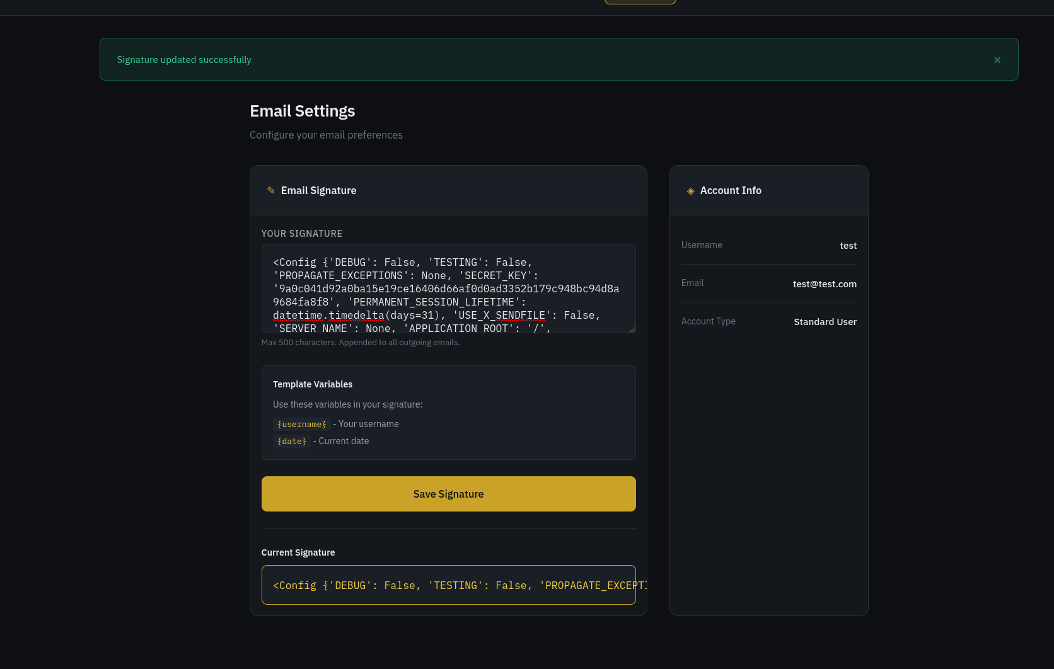Select the {username} template variable chip
Viewport: 1054px width, 669px height.
point(301,425)
